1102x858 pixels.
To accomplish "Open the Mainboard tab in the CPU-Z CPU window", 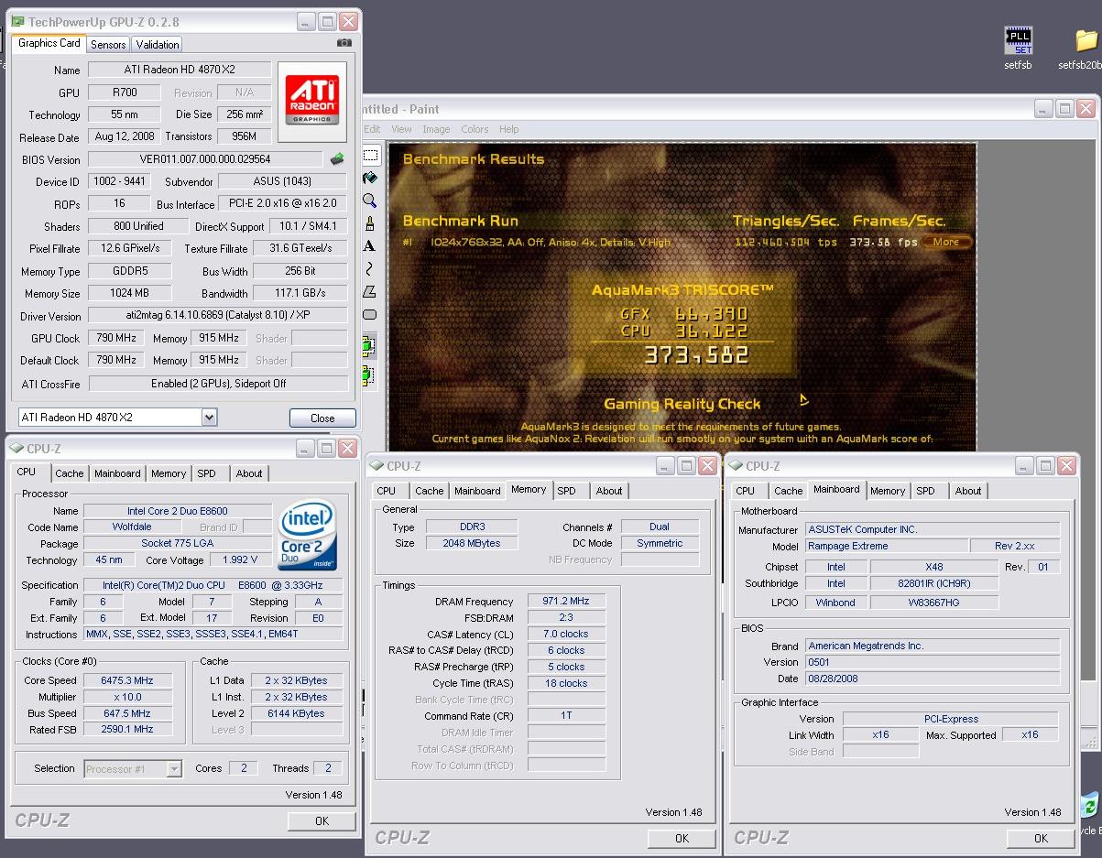I will [x=117, y=473].
